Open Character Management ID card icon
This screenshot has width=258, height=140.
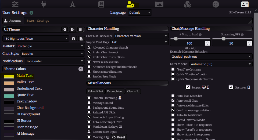coord(245,4)
